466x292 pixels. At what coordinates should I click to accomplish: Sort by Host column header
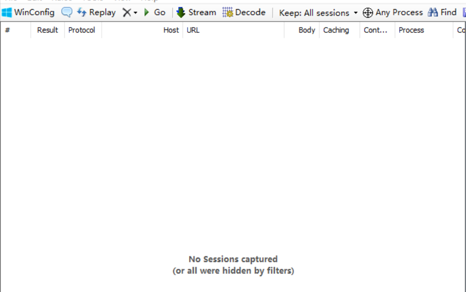(x=142, y=30)
